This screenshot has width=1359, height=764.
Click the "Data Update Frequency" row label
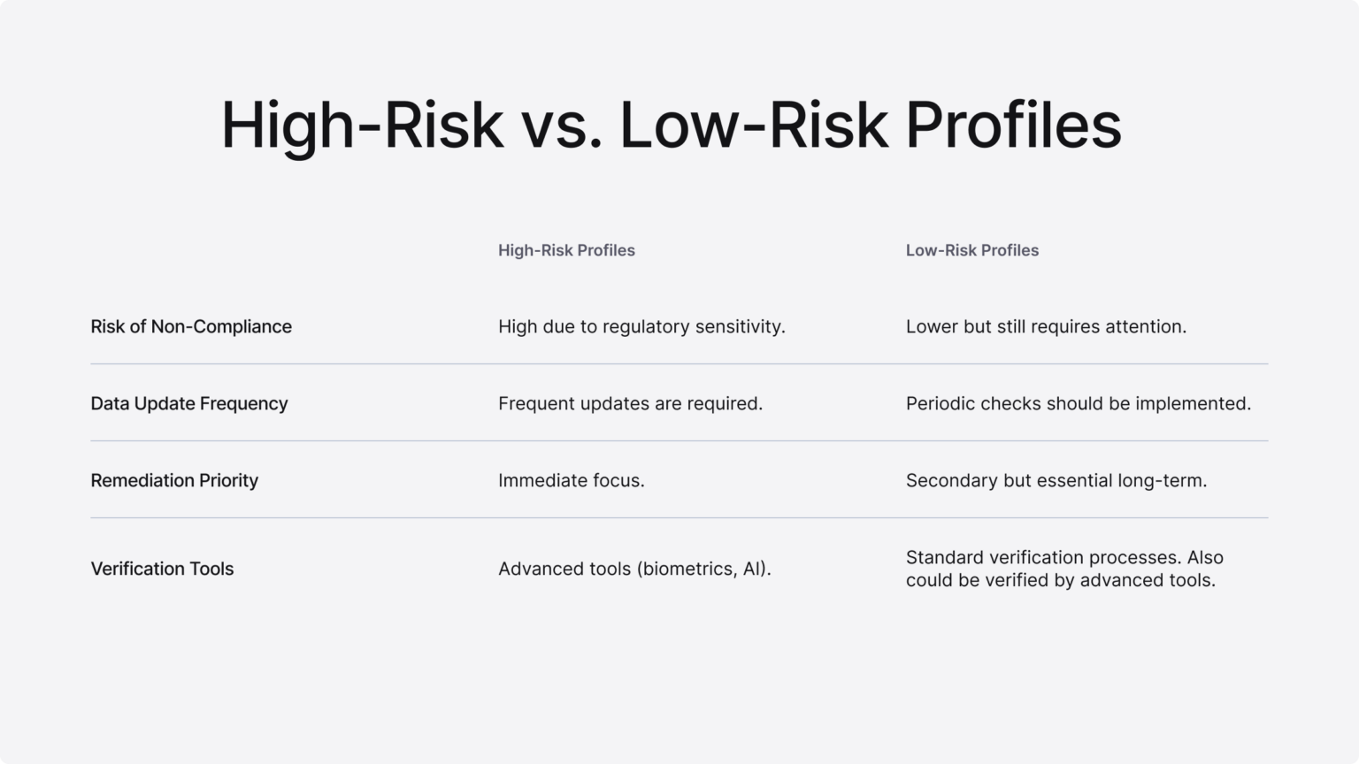pos(189,403)
